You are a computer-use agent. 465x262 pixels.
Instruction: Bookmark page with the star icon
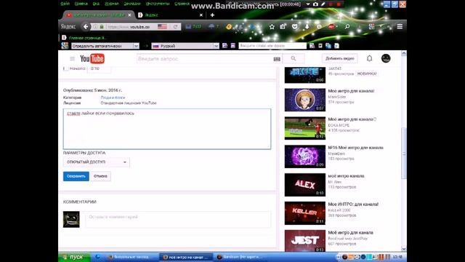[272, 27]
